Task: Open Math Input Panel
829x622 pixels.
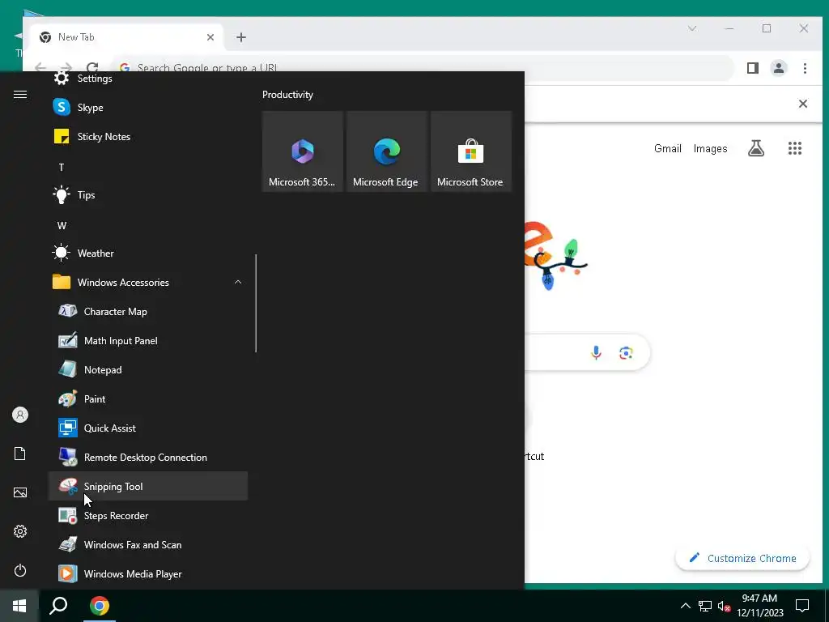Action: (x=148, y=341)
